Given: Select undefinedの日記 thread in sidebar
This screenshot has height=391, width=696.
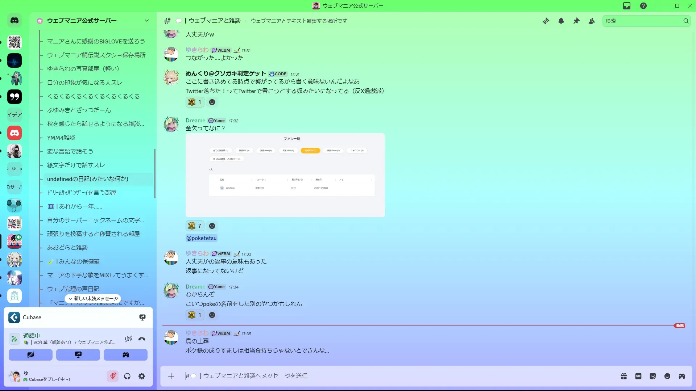Looking at the screenshot, I should pos(88,179).
